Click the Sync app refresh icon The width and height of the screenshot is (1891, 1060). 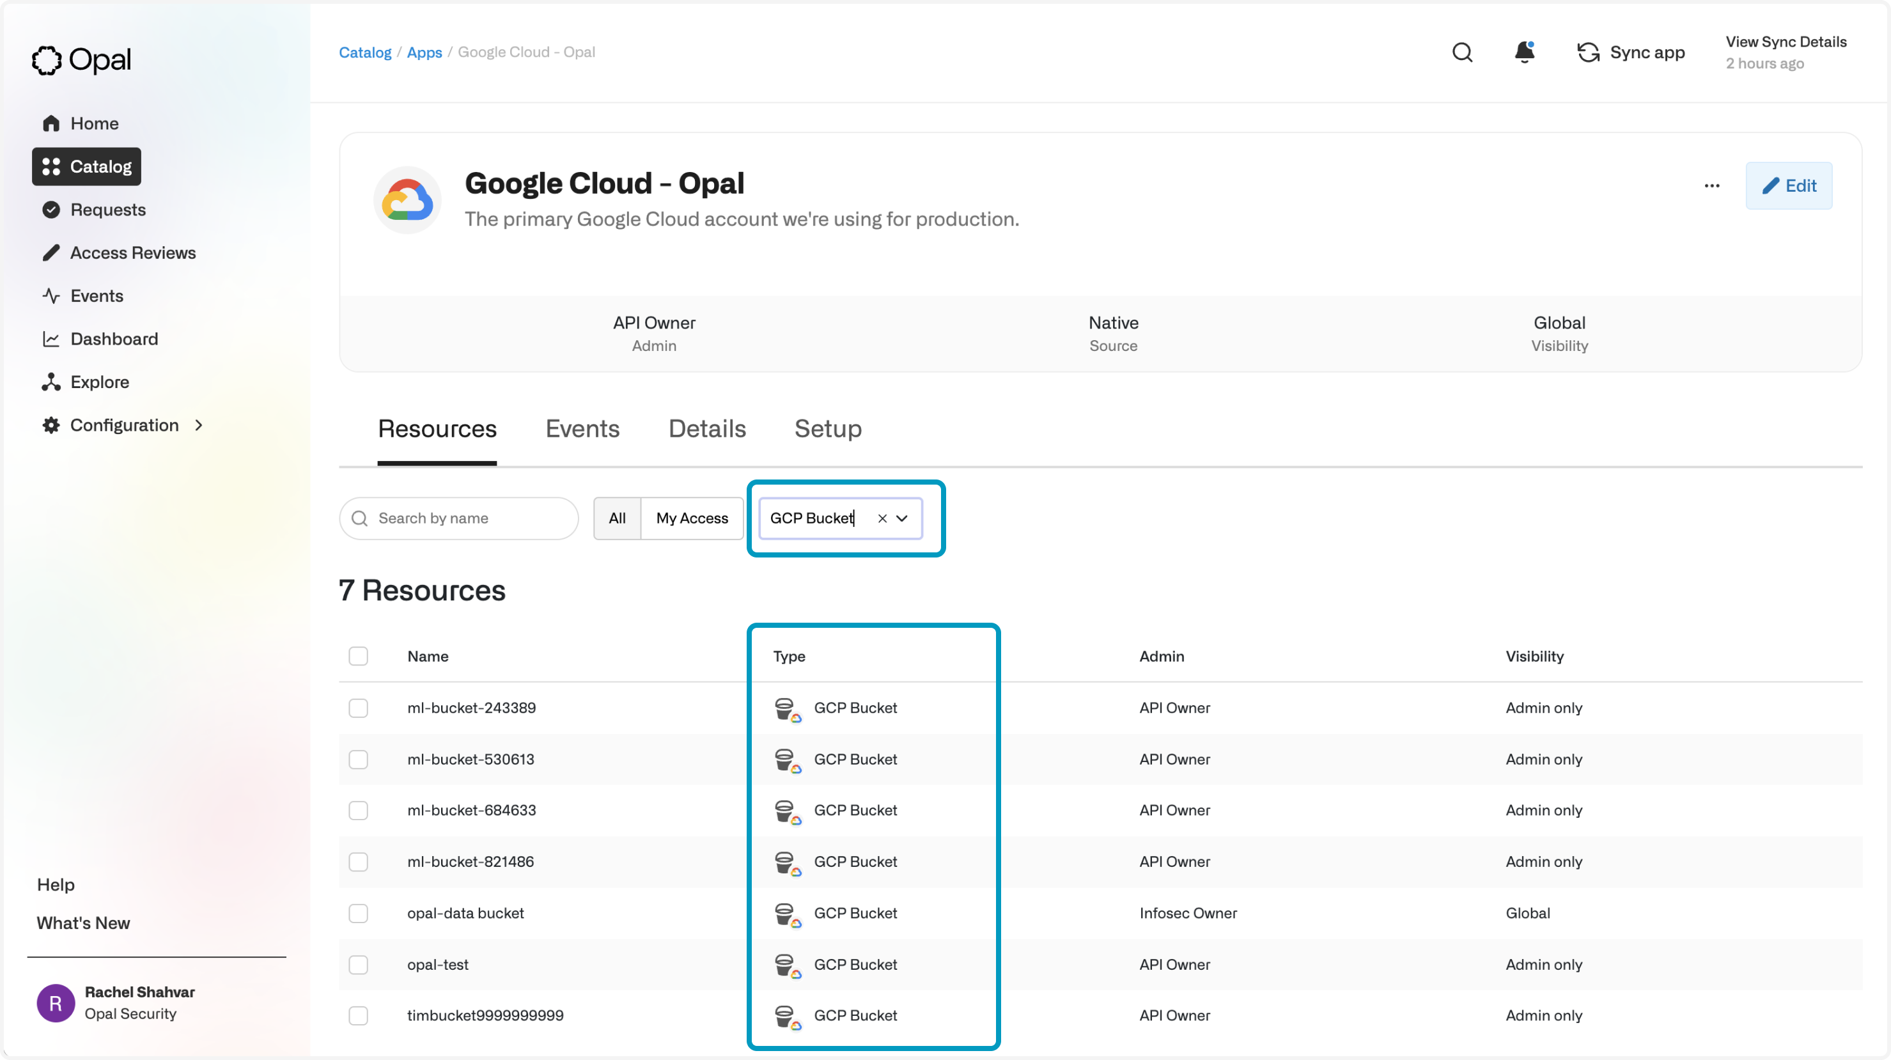(x=1588, y=52)
